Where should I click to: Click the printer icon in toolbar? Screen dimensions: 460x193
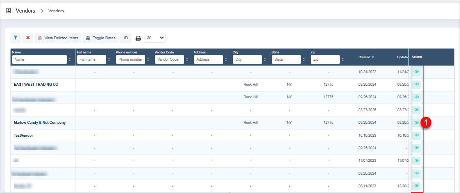pos(138,38)
